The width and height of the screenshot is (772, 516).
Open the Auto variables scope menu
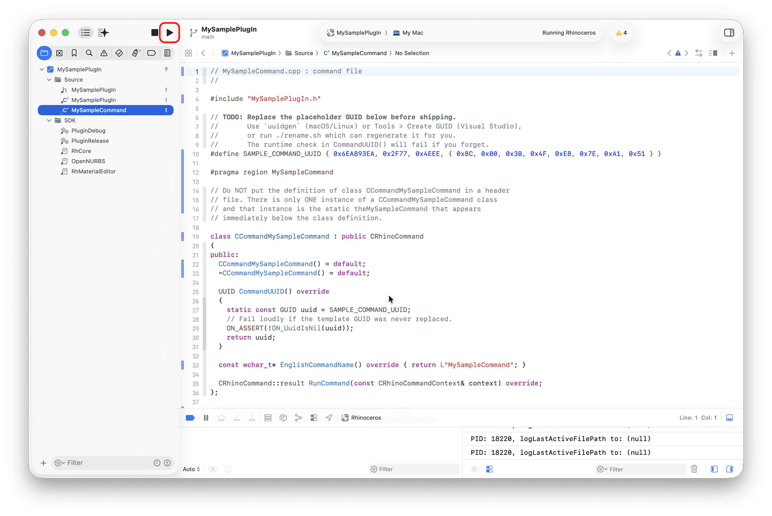191,469
